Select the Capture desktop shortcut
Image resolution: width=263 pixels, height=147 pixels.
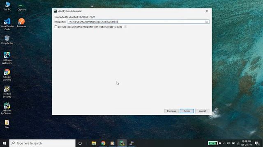tap(21, 7)
